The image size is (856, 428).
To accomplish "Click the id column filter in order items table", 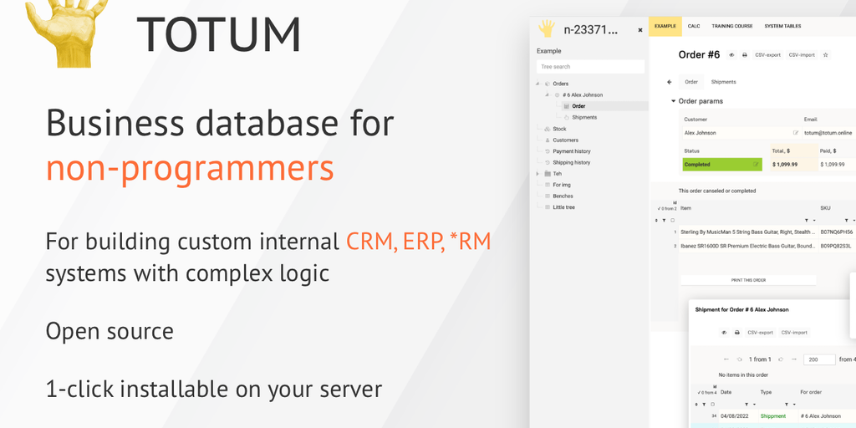I will point(664,221).
